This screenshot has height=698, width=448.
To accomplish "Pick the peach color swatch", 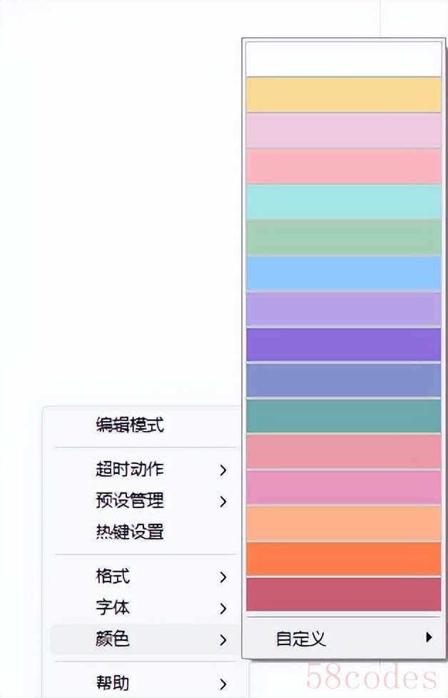I will 343,522.
